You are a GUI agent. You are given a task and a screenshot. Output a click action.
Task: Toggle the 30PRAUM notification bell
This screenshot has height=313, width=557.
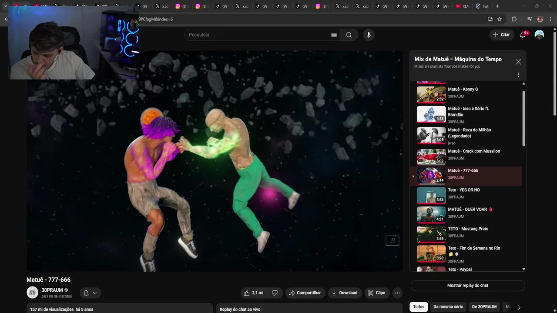(86, 293)
